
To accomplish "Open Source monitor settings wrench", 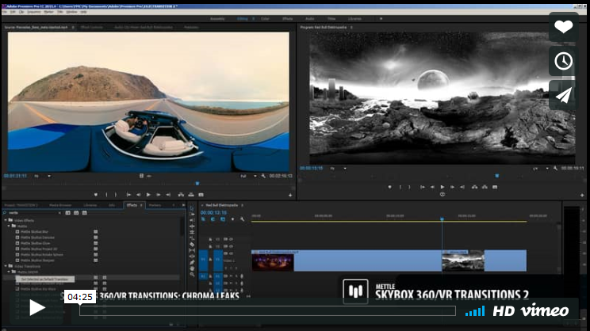I will pyautogui.click(x=263, y=176).
